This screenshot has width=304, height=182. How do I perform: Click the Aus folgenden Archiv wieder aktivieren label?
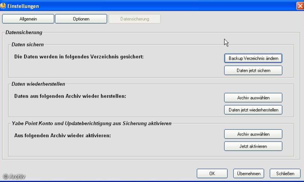click(63, 135)
